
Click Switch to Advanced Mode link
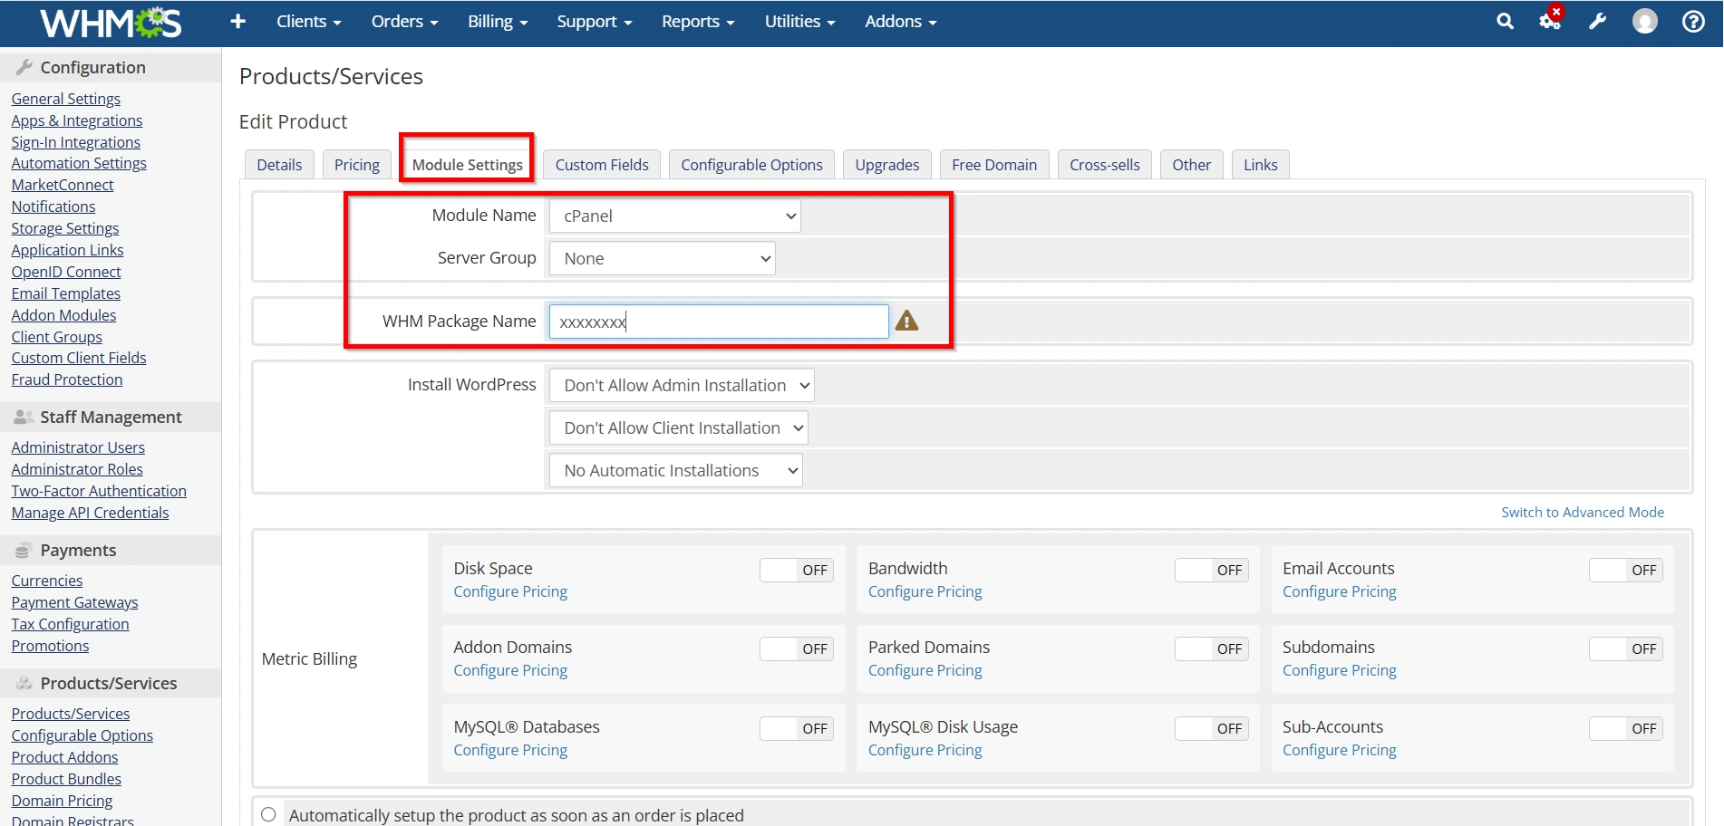1583,512
